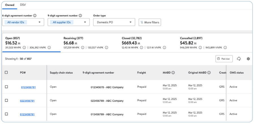Open table settings gear icon
Image resolution: width=254 pixels, height=124 pixels.
(248, 59)
